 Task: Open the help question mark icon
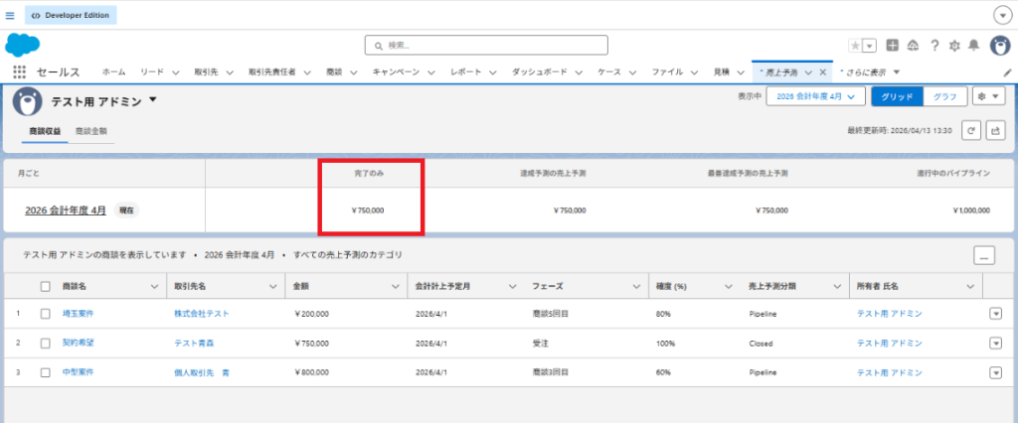[934, 46]
